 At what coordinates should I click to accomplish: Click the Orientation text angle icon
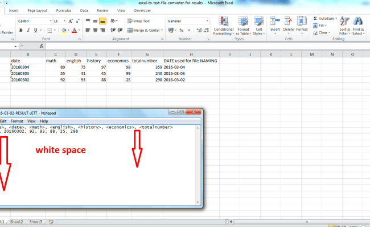(x=113, y=21)
